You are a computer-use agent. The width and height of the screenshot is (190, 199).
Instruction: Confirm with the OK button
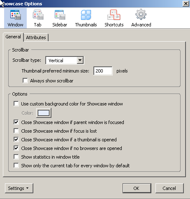(137, 188)
